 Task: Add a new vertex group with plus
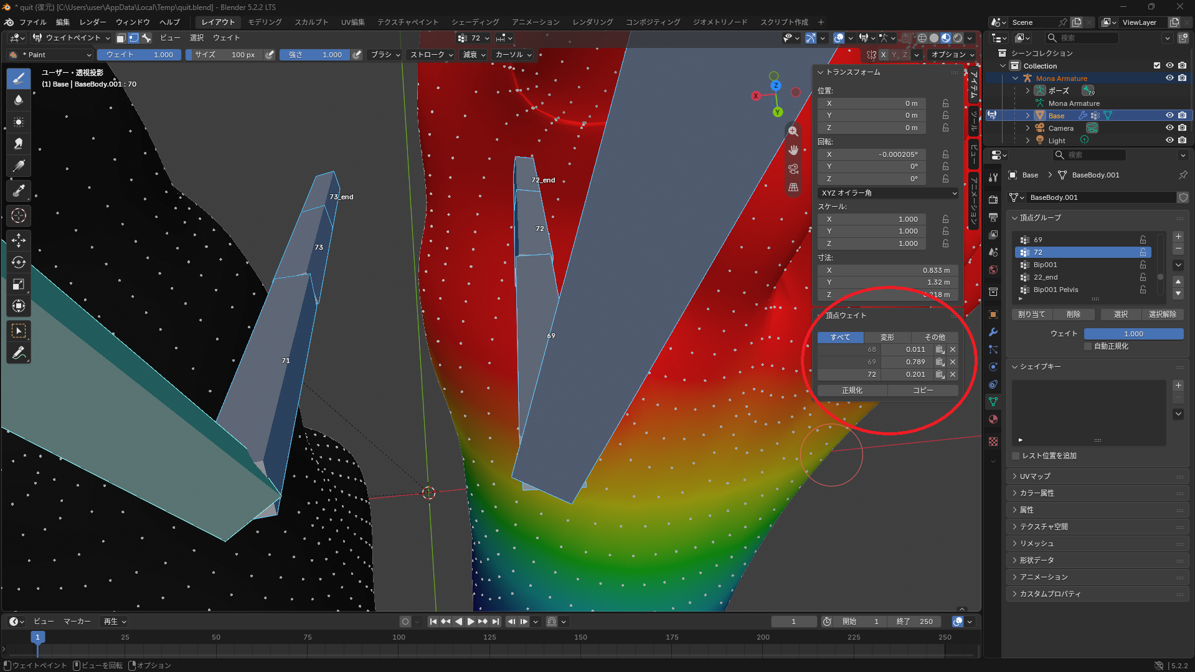tap(1178, 237)
